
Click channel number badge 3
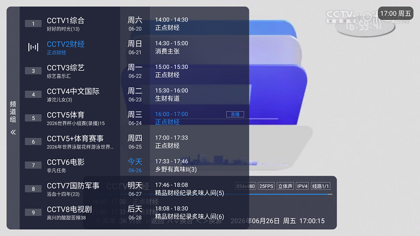coord(33,71)
